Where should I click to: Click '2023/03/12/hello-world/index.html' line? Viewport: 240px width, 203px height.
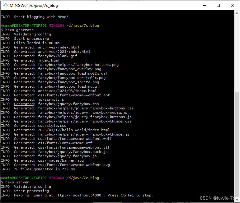click(x=55, y=130)
